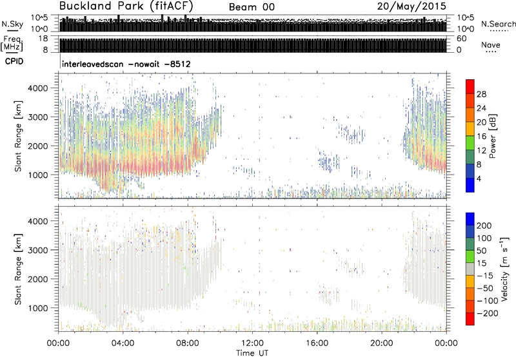516x357 pixels.
Task: Click the gray band of Velocity color bar
Action: pos(470,269)
